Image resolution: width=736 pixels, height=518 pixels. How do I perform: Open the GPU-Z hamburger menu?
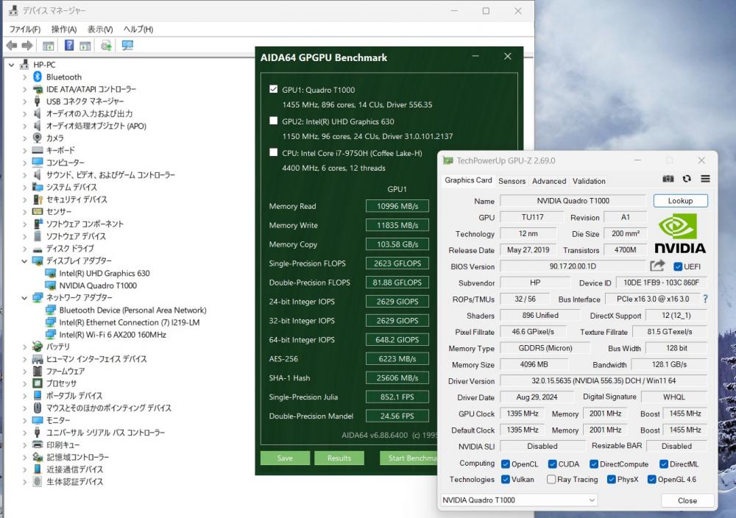[705, 180]
